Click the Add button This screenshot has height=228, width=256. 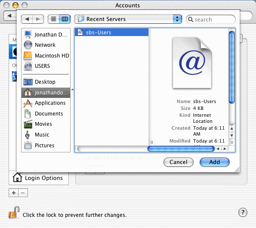pos(215,162)
